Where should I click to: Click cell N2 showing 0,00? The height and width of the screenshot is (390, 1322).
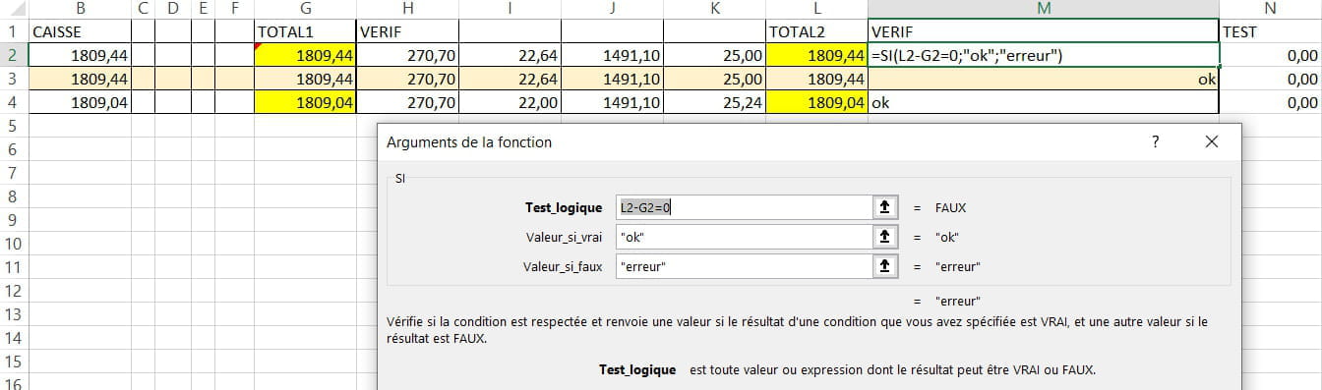tap(1271, 55)
